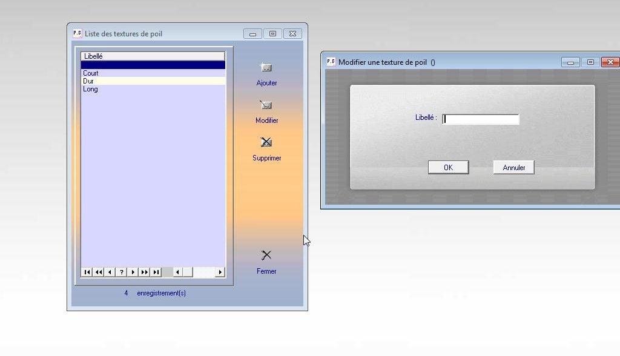
Task: Go to next page of records
Action: coord(145,272)
